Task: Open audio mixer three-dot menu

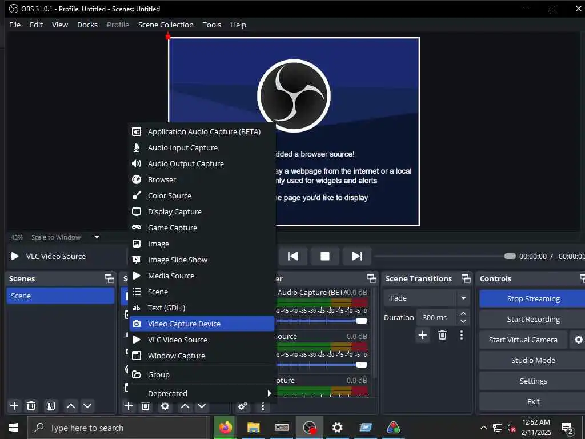Action: (263, 406)
